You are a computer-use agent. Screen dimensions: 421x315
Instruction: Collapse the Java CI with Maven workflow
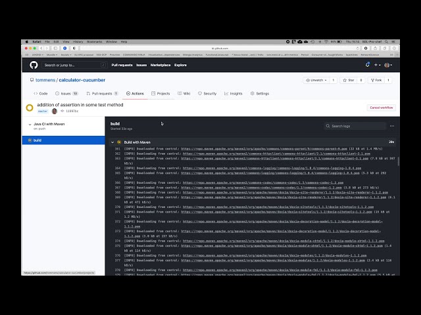click(29, 123)
